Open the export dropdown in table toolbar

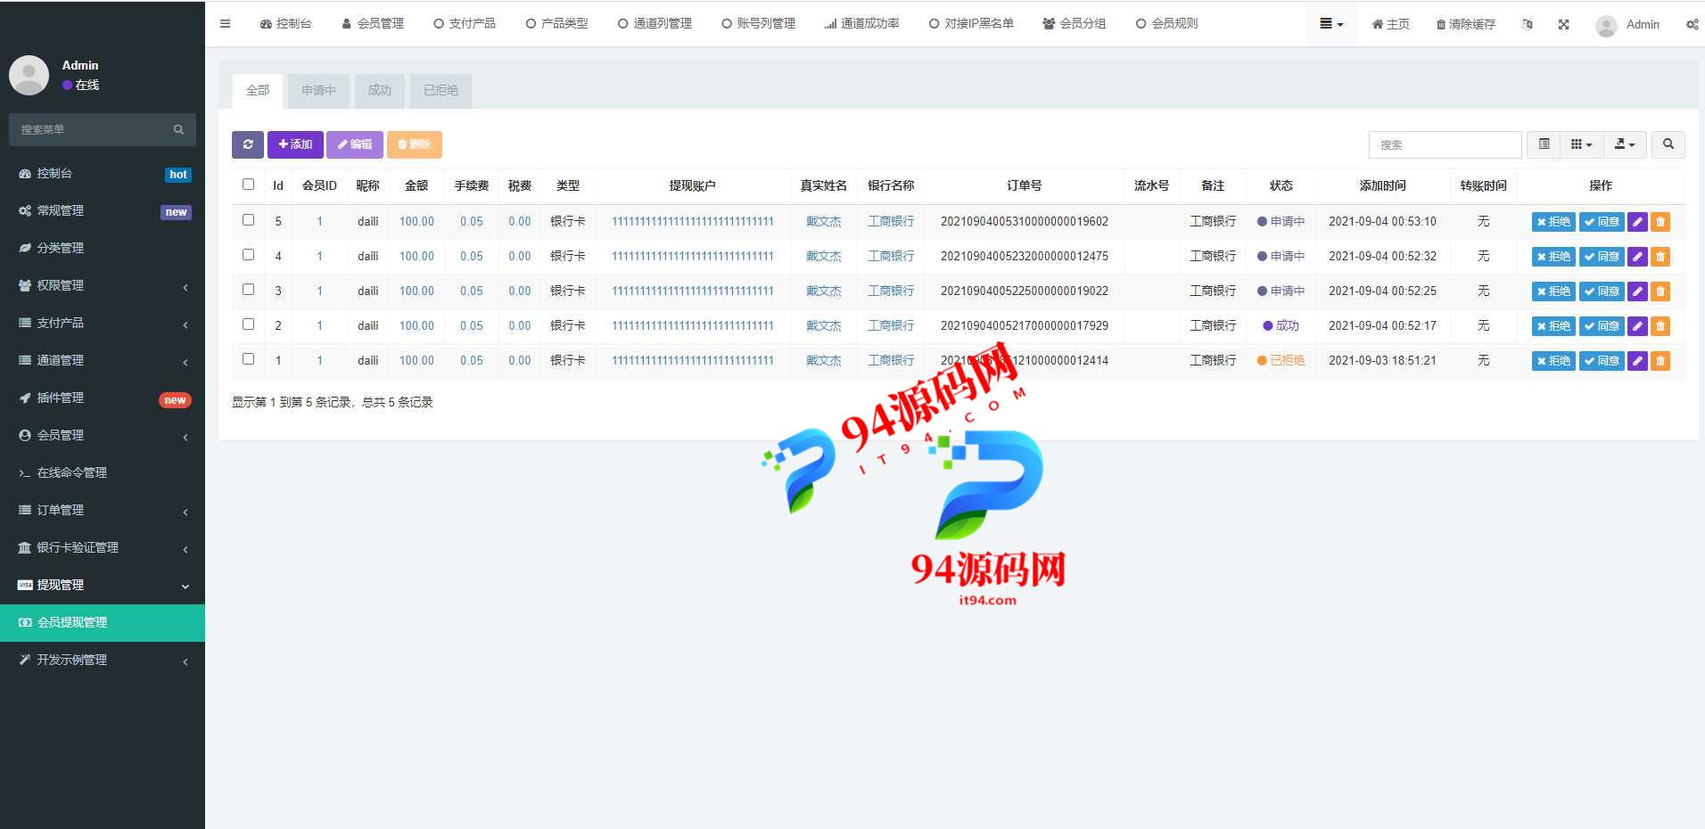[1625, 144]
